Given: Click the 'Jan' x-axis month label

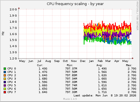Looking at the screenshot, I should [x=91, y=61].
